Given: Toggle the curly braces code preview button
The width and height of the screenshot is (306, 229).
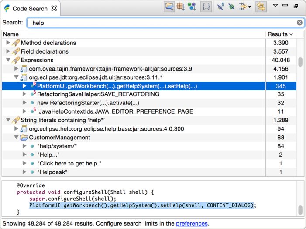Looking at the screenshot, I should [206, 7].
